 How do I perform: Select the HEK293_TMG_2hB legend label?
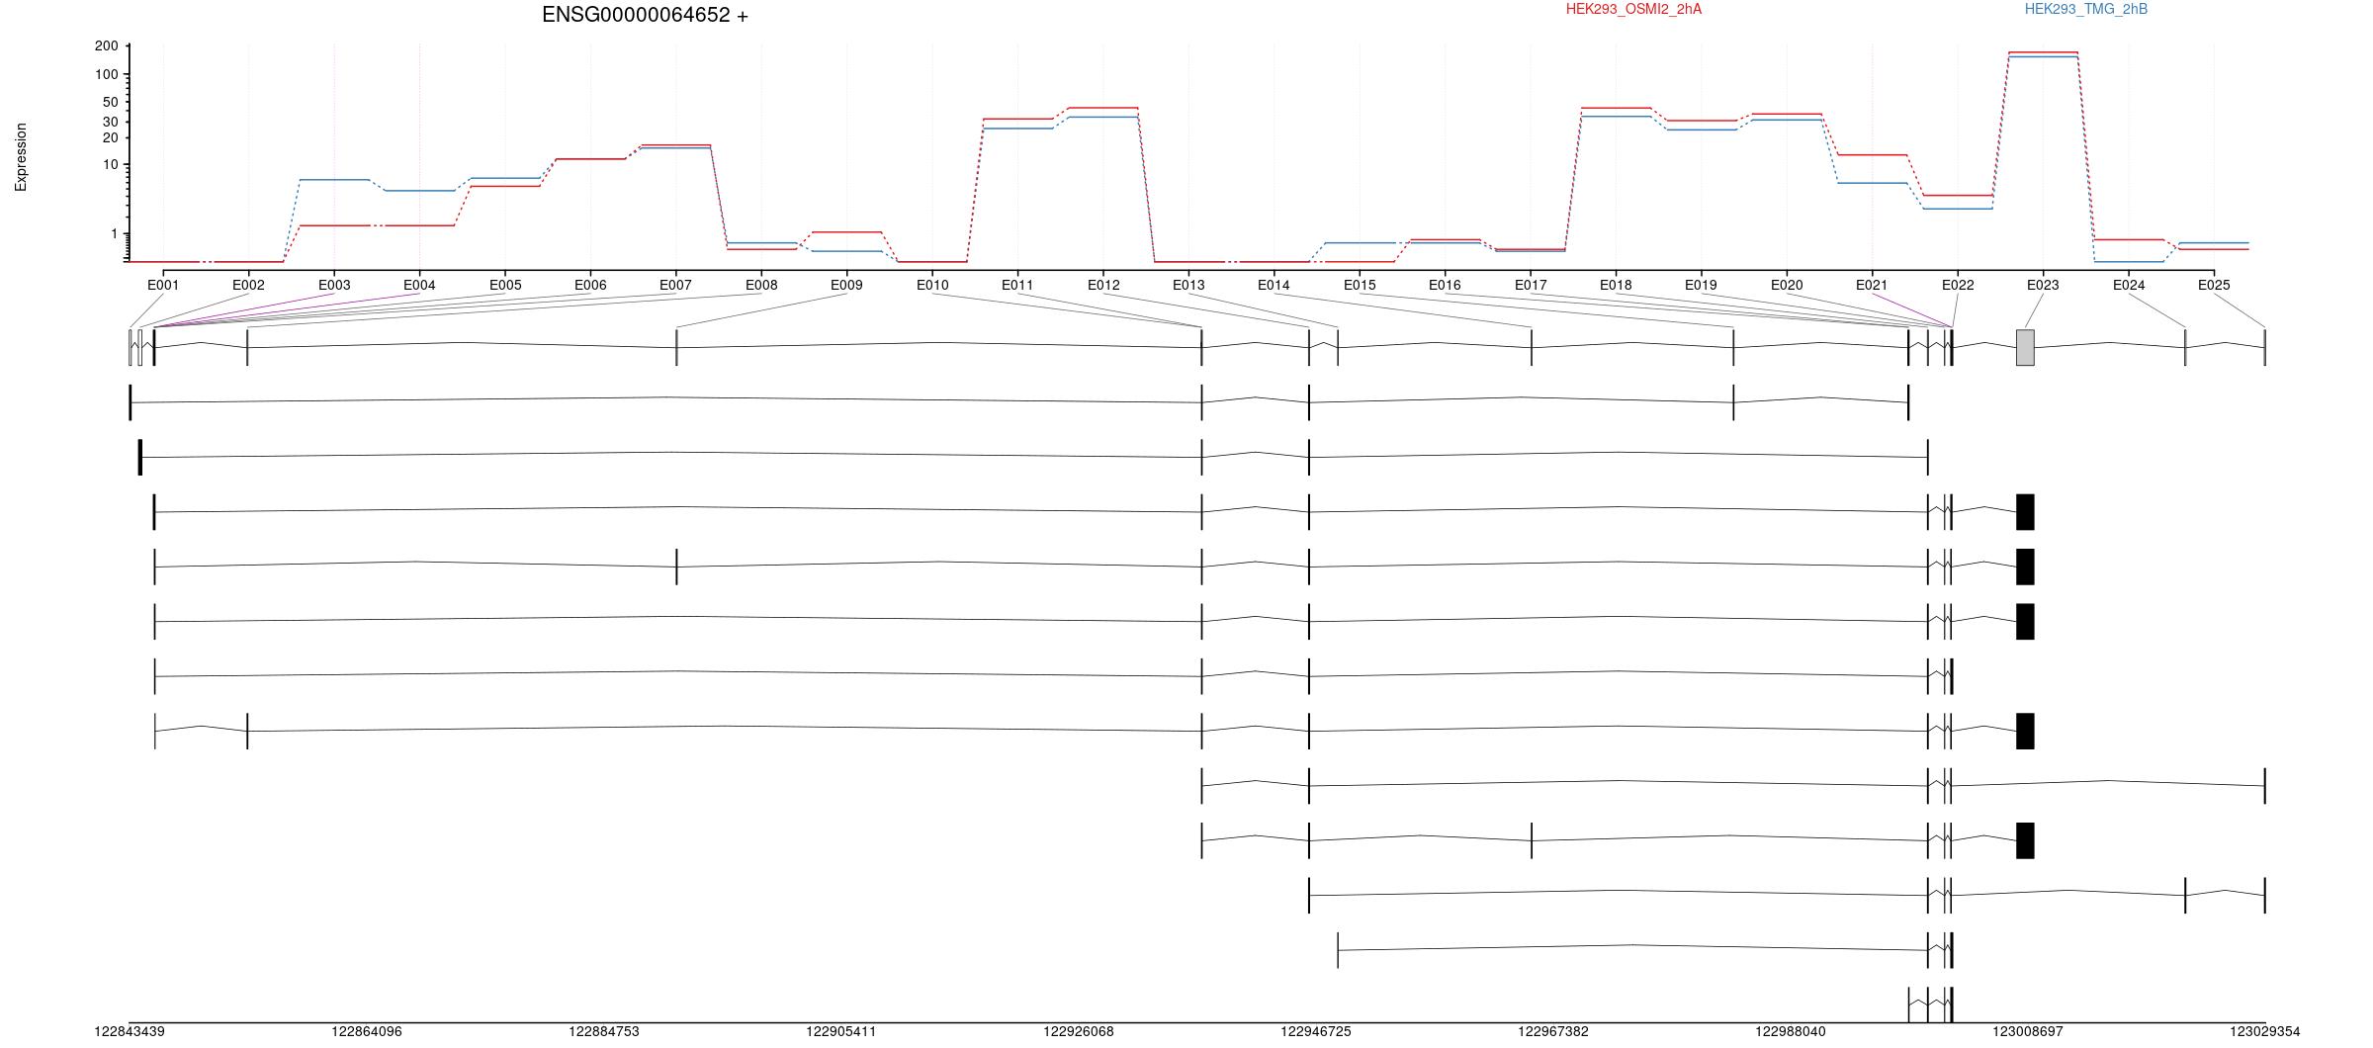click(x=2086, y=9)
